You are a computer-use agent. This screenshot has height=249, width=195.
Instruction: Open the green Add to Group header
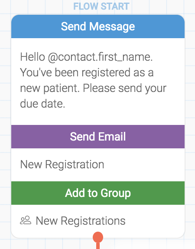coord(98,193)
